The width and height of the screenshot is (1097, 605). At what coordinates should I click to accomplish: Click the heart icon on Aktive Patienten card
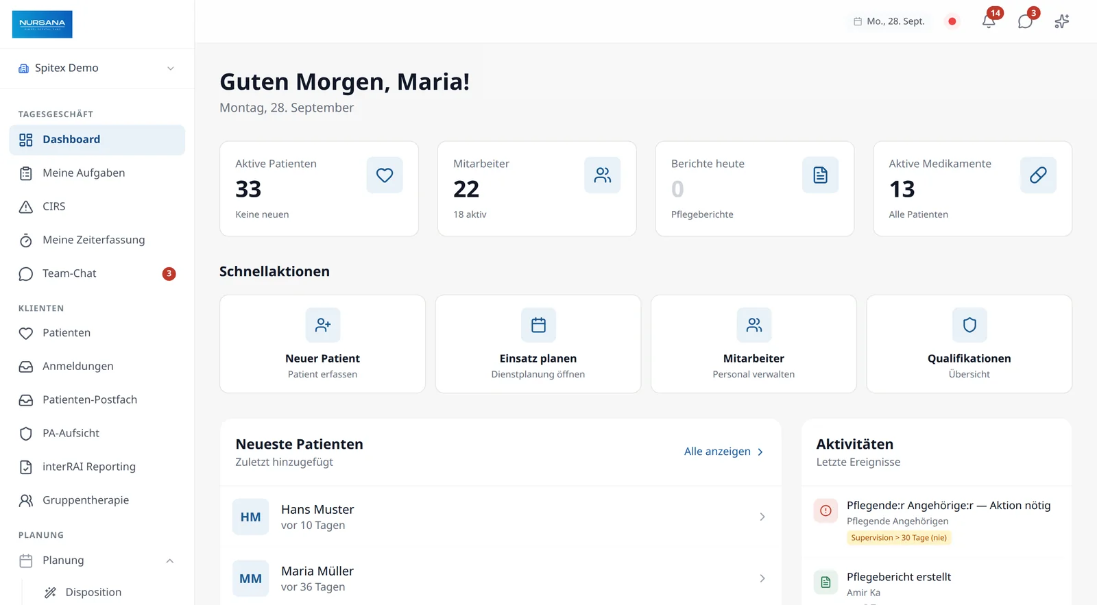click(385, 175)
